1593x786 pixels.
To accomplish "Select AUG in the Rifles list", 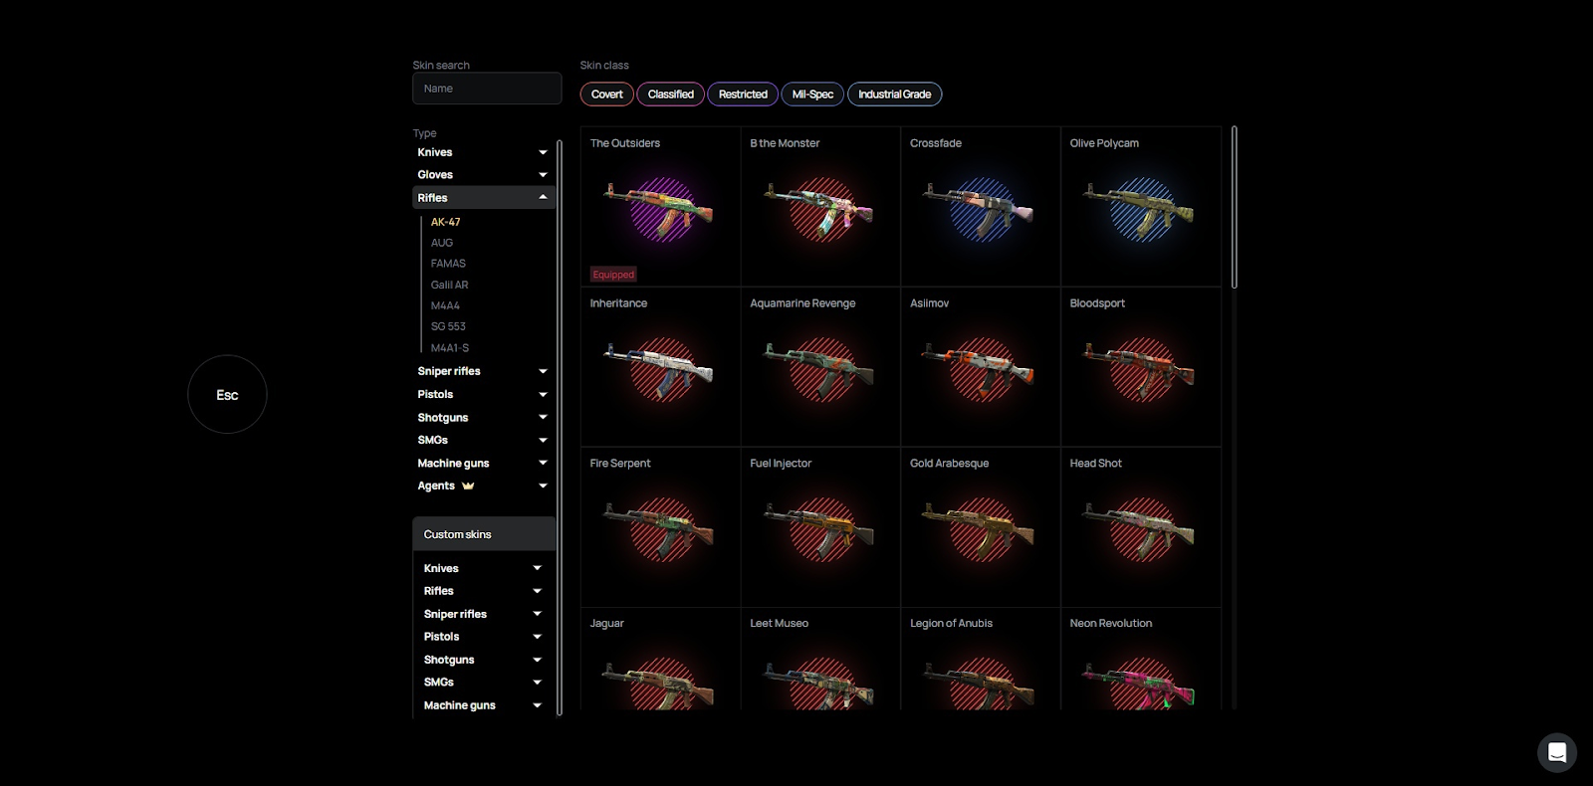I will point(441,243).
